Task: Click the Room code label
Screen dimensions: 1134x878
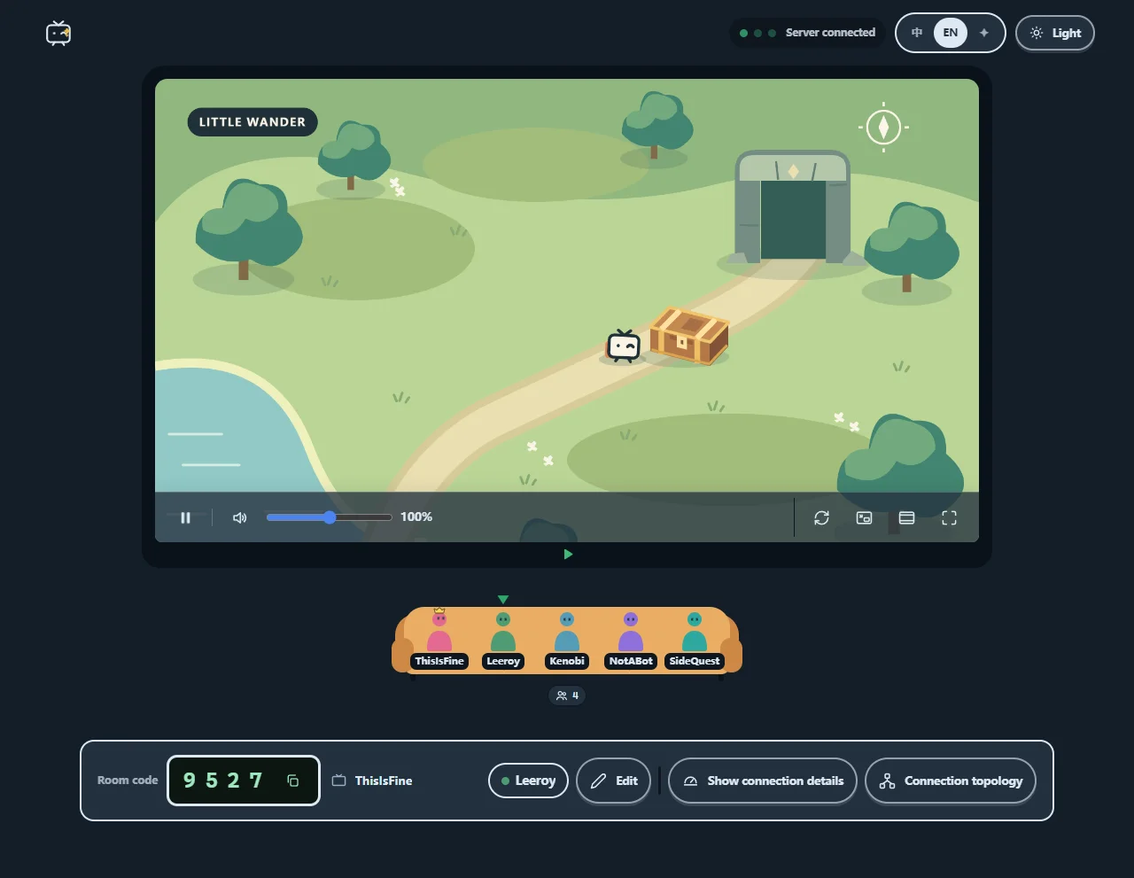Action: tap(128, 781)
